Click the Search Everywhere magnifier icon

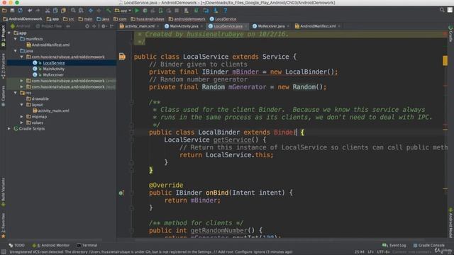pos(442,10)
